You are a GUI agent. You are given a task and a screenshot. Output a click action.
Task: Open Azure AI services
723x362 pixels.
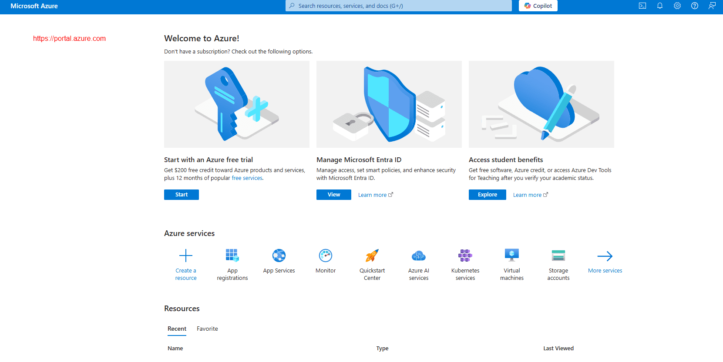coord(418,256)
